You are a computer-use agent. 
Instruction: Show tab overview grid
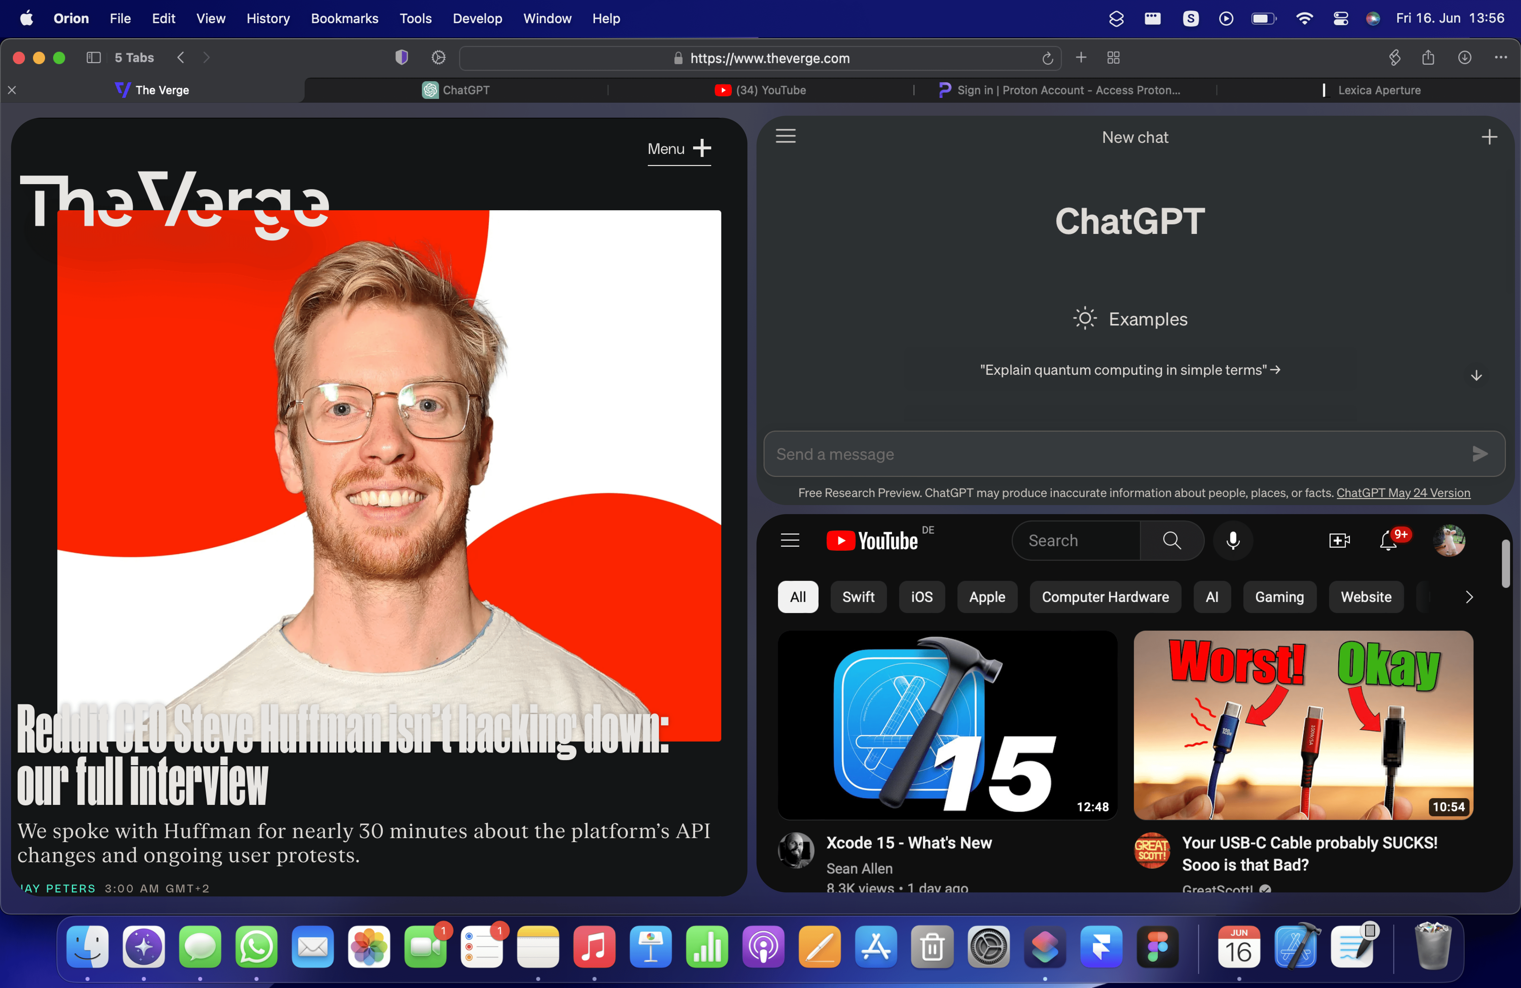point(1113,58)
